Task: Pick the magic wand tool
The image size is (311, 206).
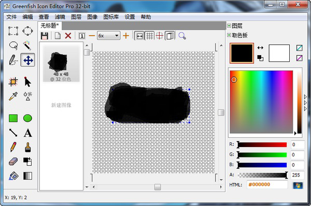Action: point(27,45)
